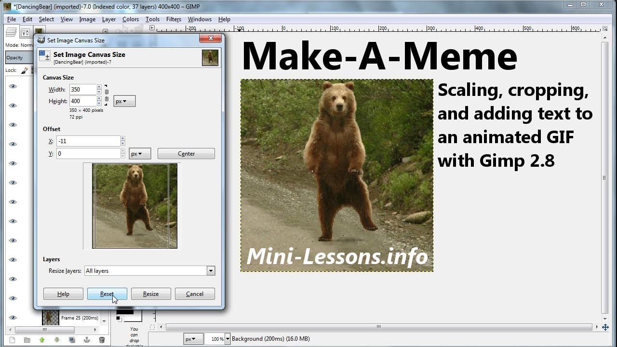Image resolution: width=617 pixels, height=347 pixels.
Task: Click the canvas vertical scrollbar
Action: (x=604, y=177)
